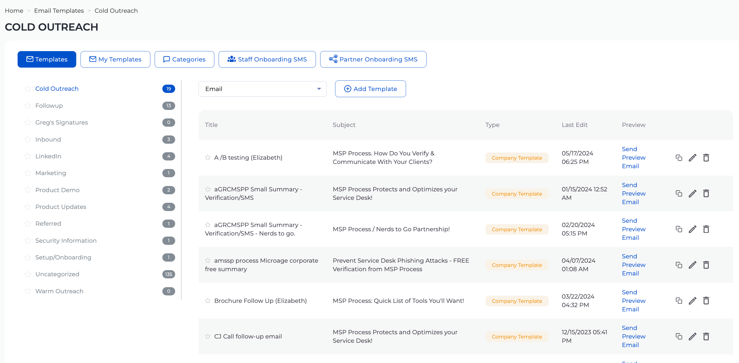
Task: Star the Nerds to go template
Action: pyautogui.click(x=208, y=225)
